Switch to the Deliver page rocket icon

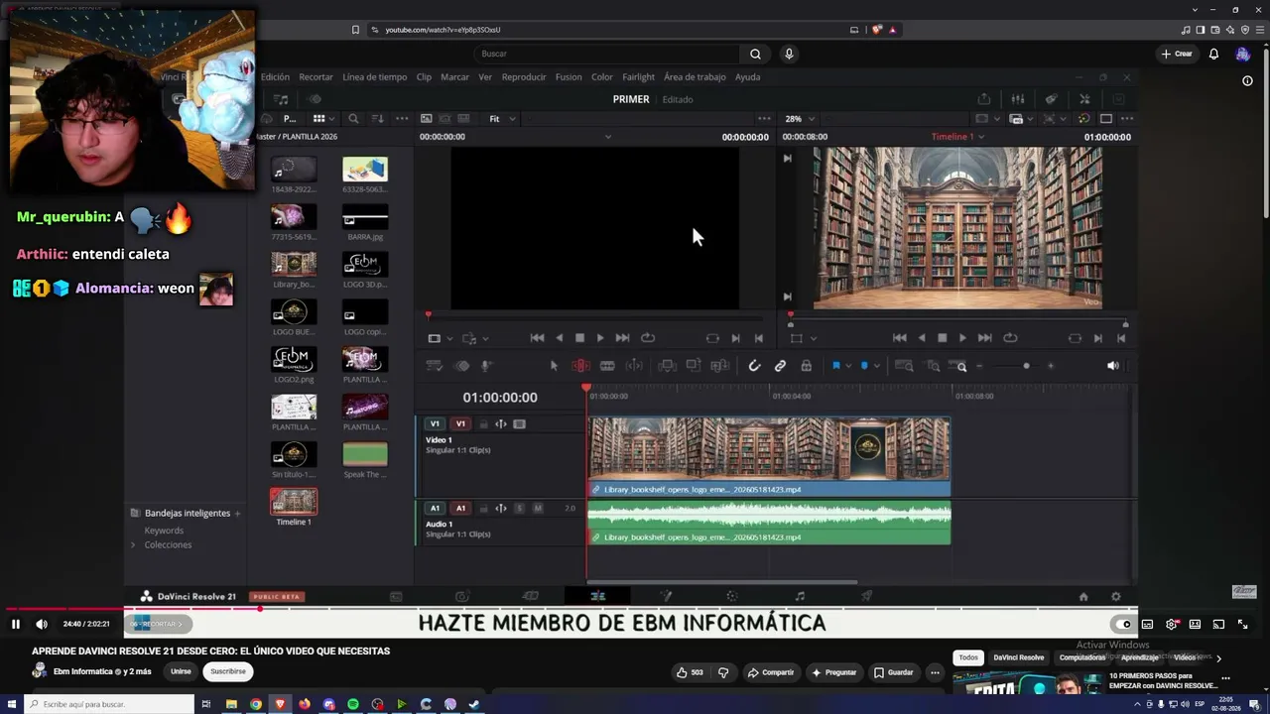point(866,596)
